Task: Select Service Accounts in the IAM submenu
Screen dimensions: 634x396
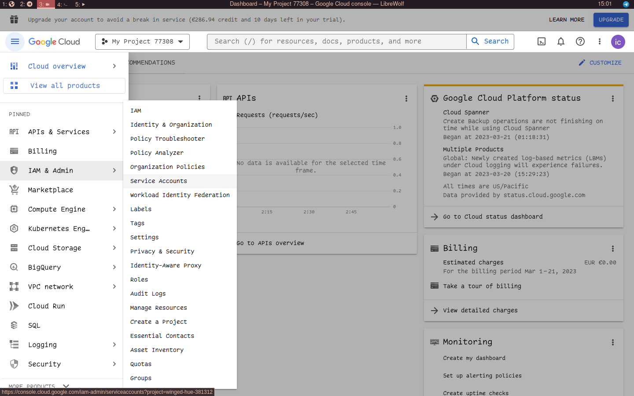Action: [158, 181]
